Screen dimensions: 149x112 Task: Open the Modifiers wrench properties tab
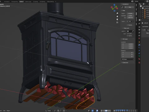click(x=139, y=45)
